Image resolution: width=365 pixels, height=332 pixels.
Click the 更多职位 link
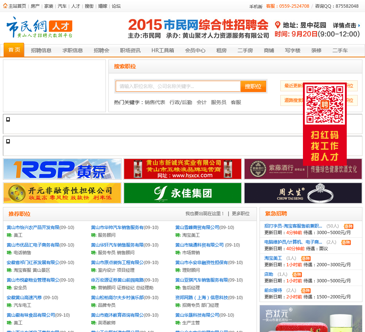tap(241, 213)
